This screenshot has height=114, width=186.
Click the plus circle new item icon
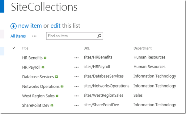(x=14, y=26)
